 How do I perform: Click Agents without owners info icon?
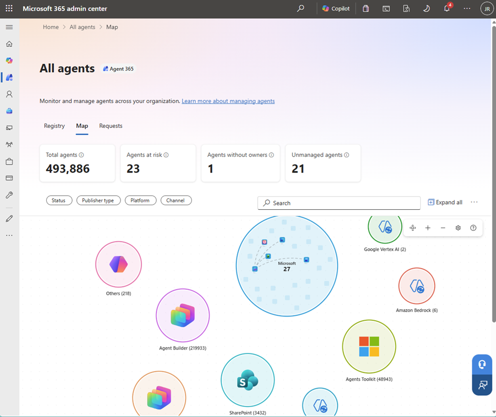271,155
